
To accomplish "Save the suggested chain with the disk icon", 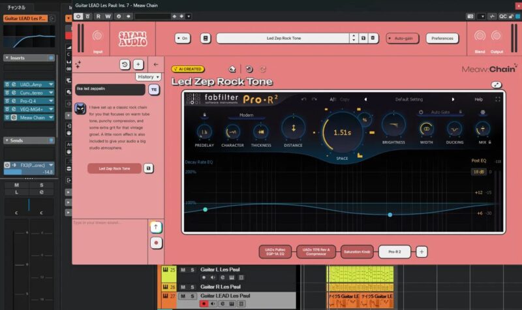I will 149,168.
